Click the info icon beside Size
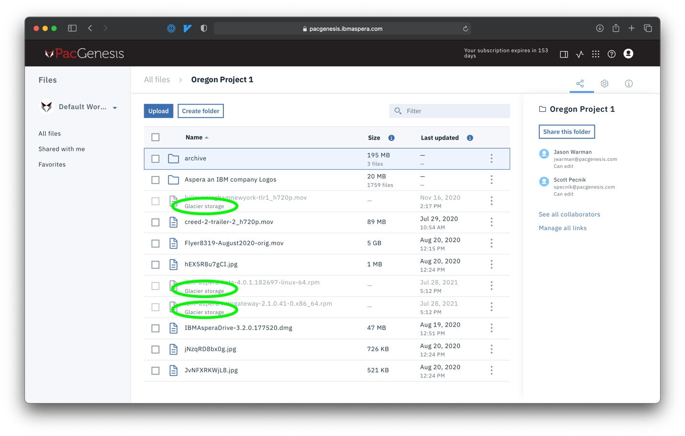The image size is (685, 436). (x=392, y=138)
